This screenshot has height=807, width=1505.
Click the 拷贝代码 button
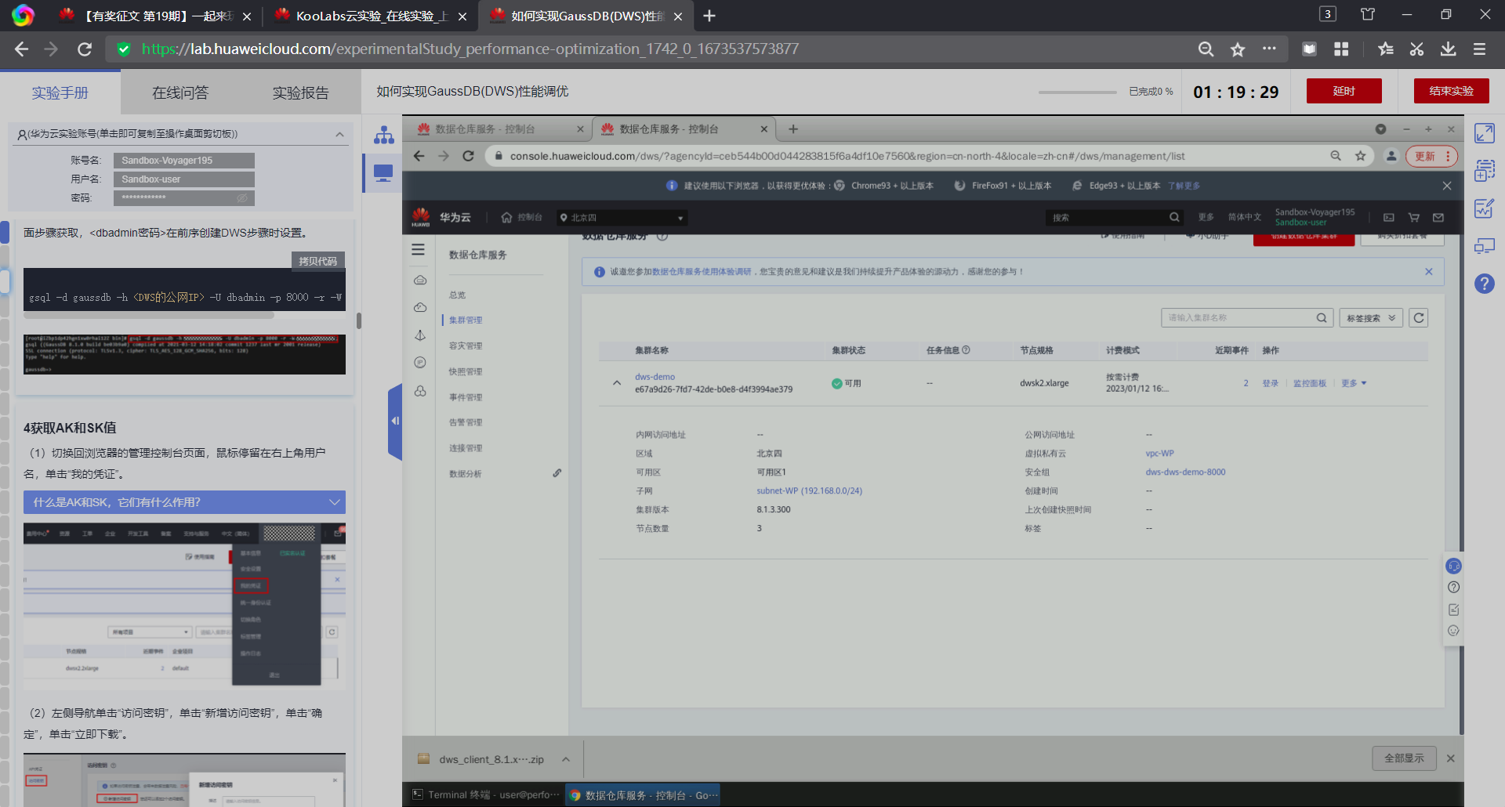click(x=317, y=261)
